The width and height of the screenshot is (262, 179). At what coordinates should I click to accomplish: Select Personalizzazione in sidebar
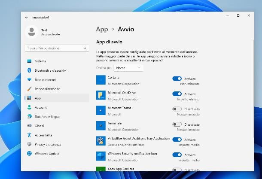pyautogui.click(x=57, y=89)
